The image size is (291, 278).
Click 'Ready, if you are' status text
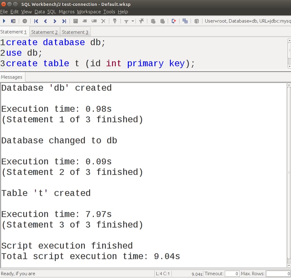18,274
